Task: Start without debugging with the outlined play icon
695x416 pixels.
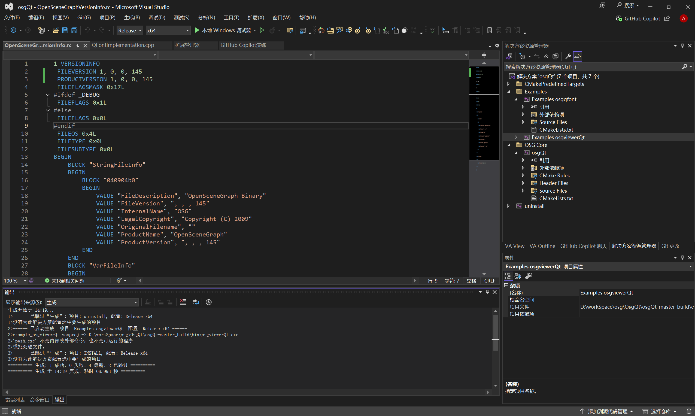Action: pyautogui.click(x=262, y=30)
